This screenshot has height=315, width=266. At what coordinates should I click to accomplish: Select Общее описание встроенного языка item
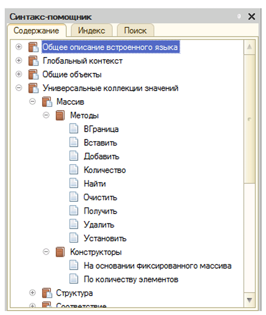[111, 47]
